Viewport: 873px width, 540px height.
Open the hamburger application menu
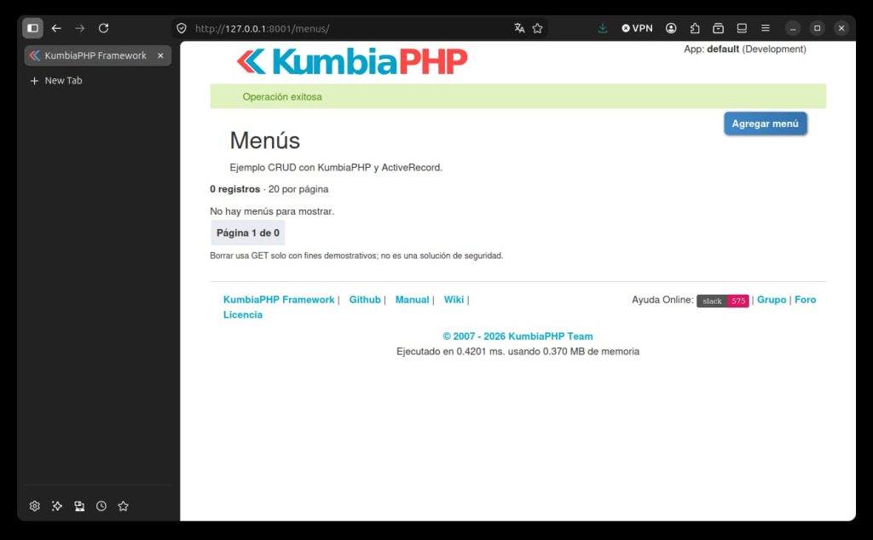[766, 28]
